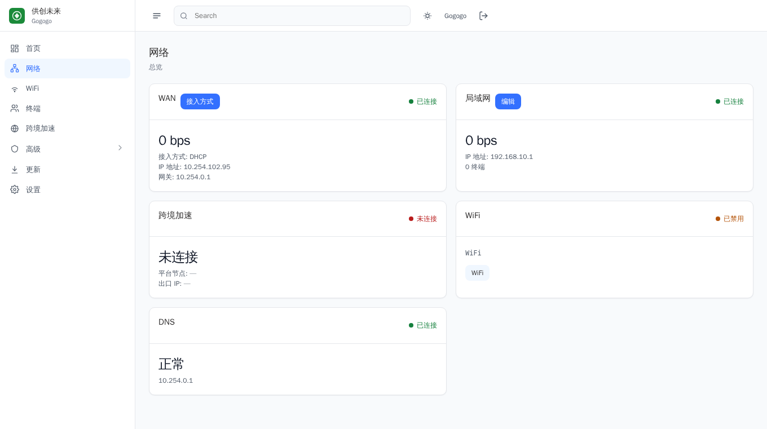Open 跨境加速 globe icon in sidebar
The image size is (767, 429).
(x=15, y=129)
